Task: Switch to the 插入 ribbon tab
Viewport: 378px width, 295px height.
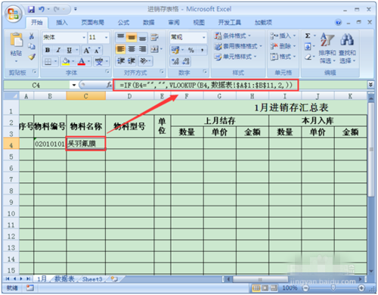Action: coord(62,23)
